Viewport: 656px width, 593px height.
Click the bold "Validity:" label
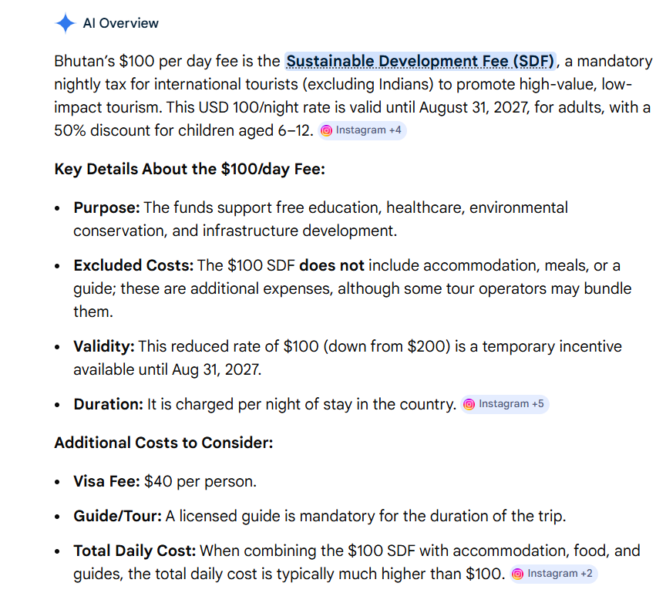click(104, 346)
